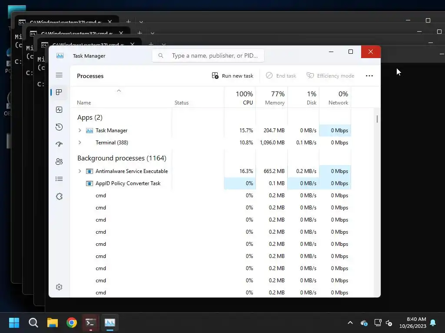The height and width of the screenshot is (333, 445).
Task: Open taskbar Search
Action: pyautogui.click(x=33, y=323)
